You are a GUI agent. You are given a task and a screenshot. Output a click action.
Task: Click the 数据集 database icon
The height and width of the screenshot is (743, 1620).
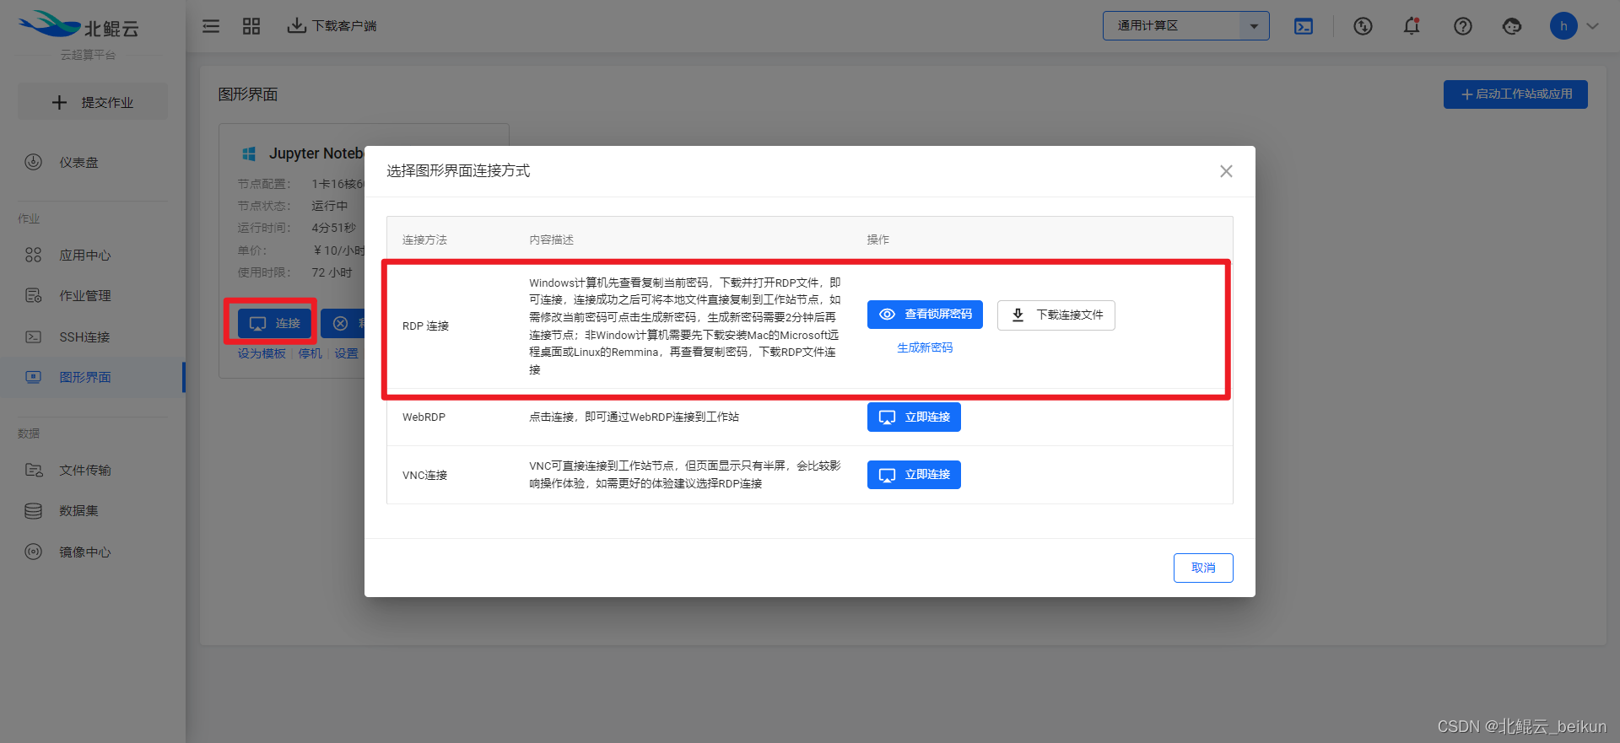coord(33,510)
